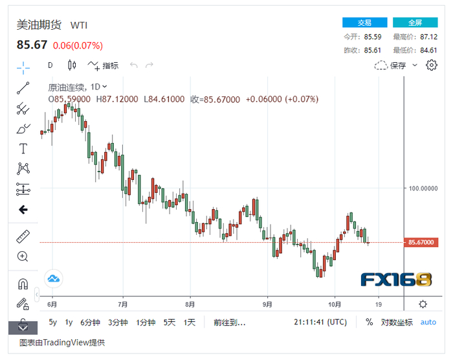Click the back arrow icon in sidebar
The width and height of the screenshot is (453, 356).
pyautogui.click(x=23, y=210)
